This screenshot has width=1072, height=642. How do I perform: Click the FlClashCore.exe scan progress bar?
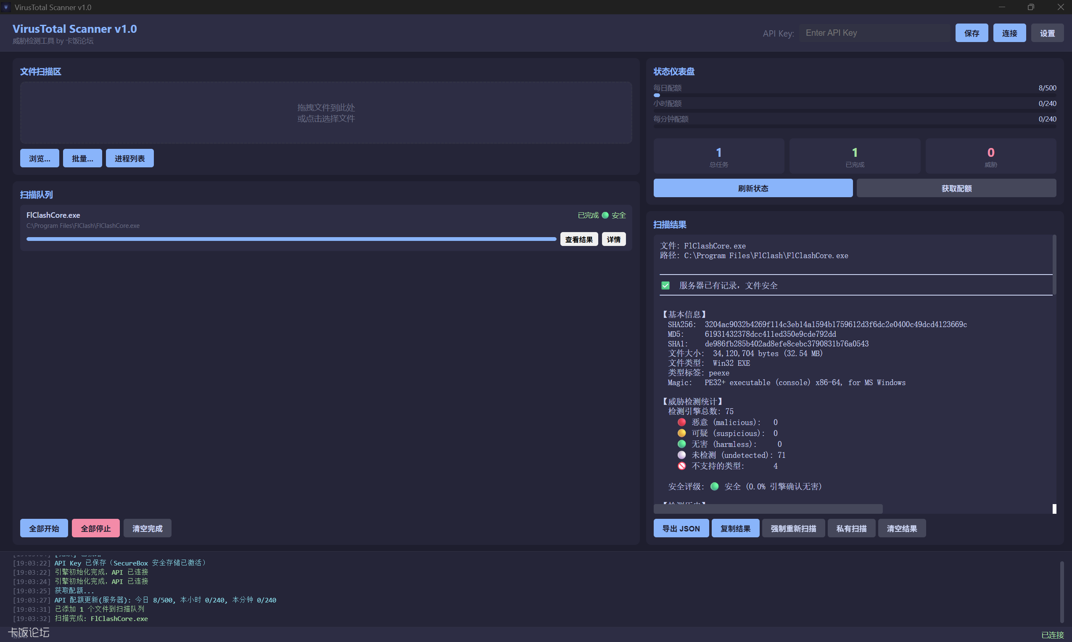point(291,239)
